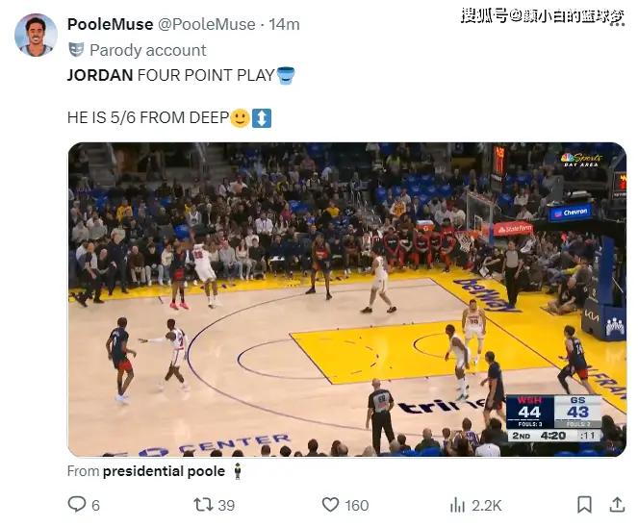Open the PooleMuse profile avatar
This screenshot has height=527, width=638.
[36, 35]
